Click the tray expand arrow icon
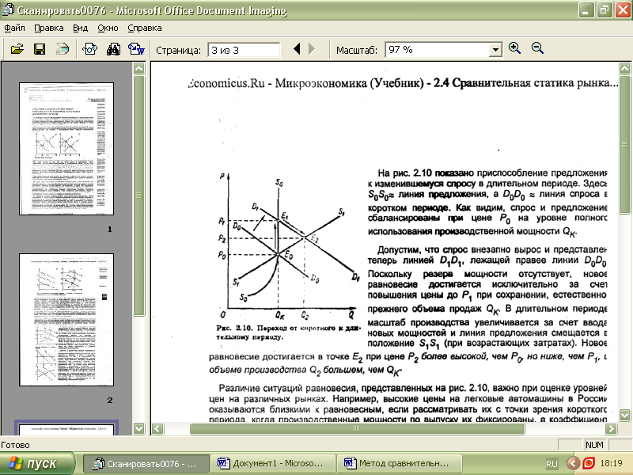This screenshot has height=475, width=633. [573, 463]
